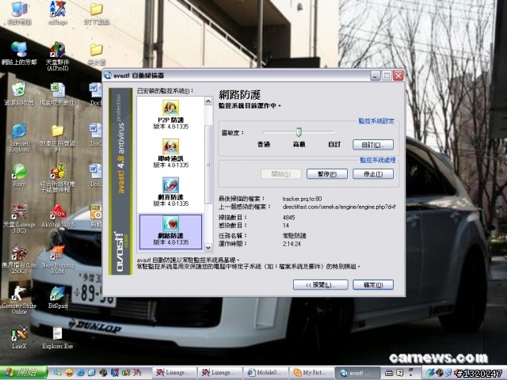This screenshot has height=380, width=507.
Task: Switch to the Mobile0 taskbar button
Action: click(265, 373)
